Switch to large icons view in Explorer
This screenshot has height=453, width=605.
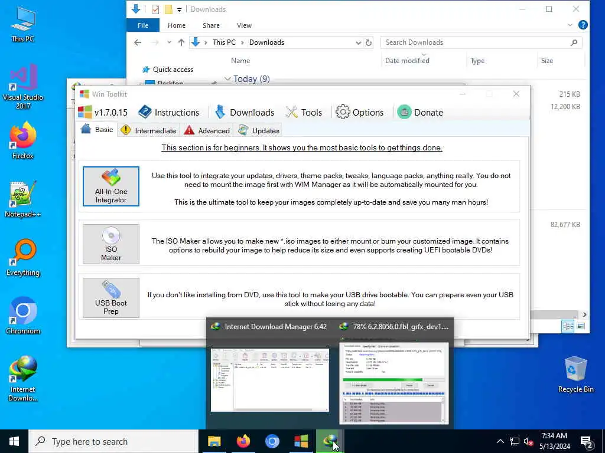581,327
